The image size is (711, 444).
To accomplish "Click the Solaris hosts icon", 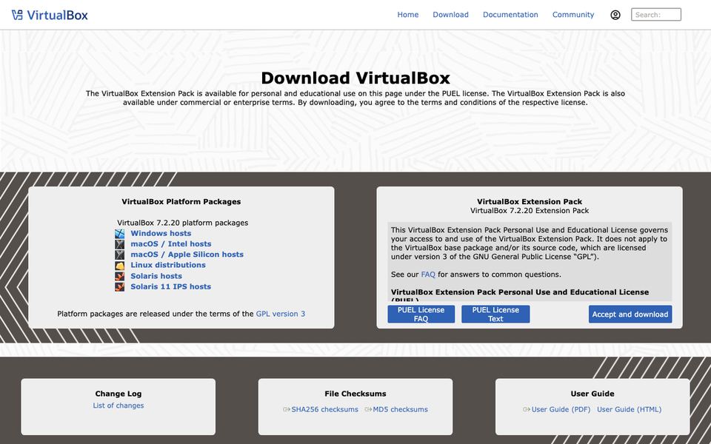I will click(x=120, y=276).
